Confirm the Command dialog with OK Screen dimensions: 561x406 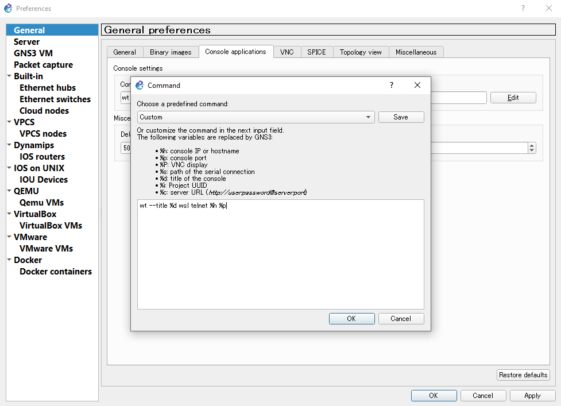pyautogui.click(x=351, y=319)
